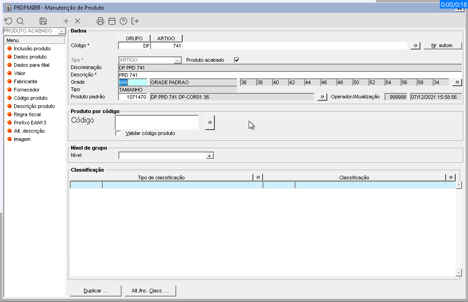The image size is (468, 302).
Task: Click the printer toolbar icon
Action: pyautogui.click(x=100, y=21)
